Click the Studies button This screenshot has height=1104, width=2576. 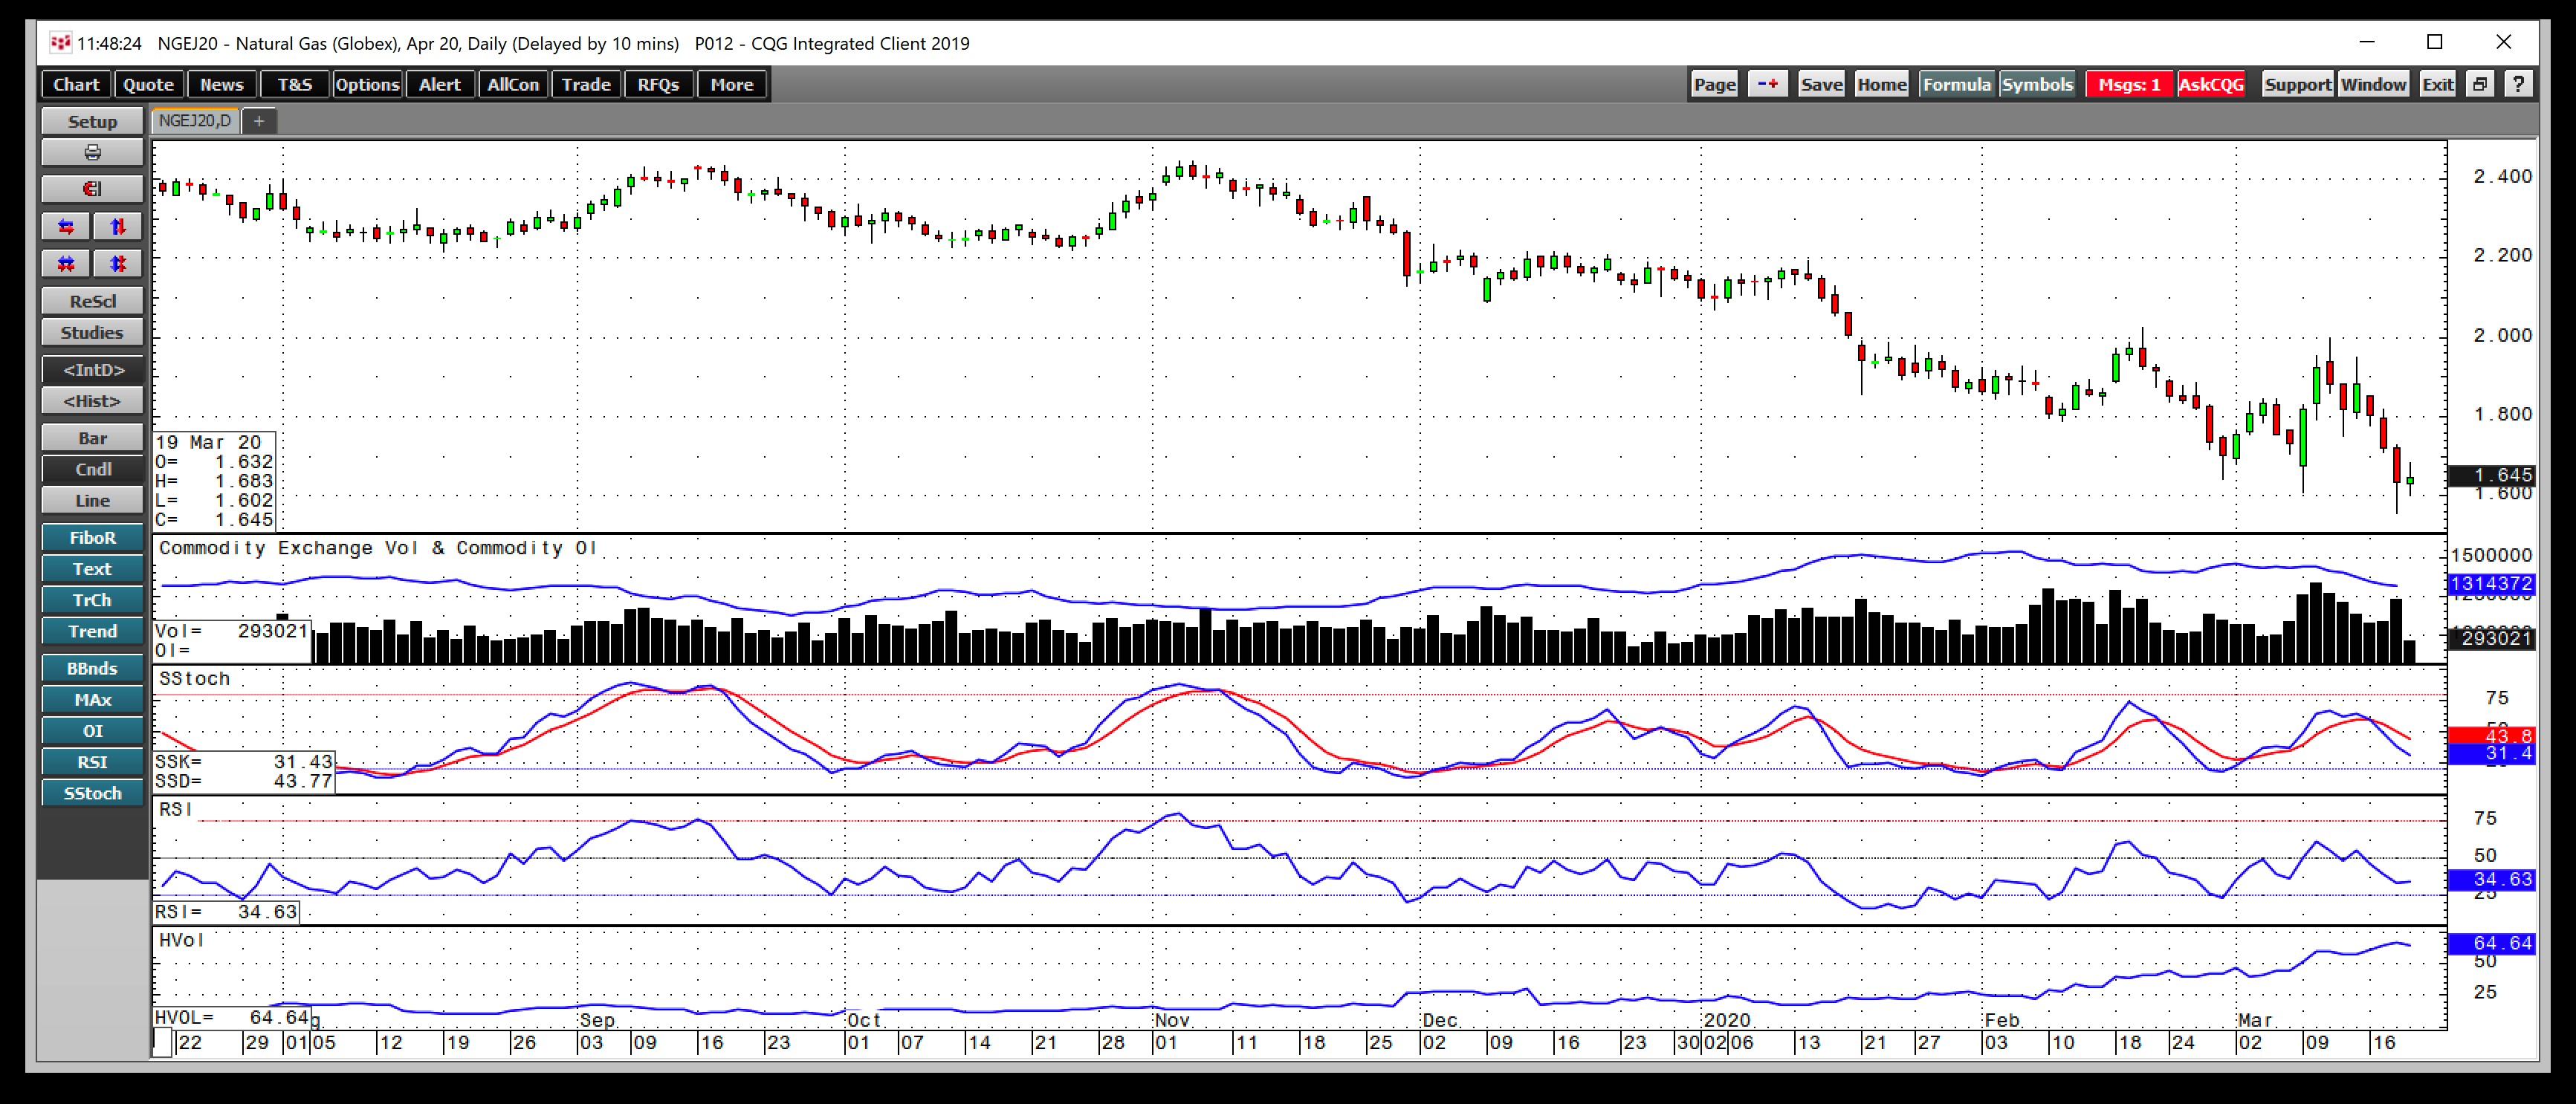92,332
